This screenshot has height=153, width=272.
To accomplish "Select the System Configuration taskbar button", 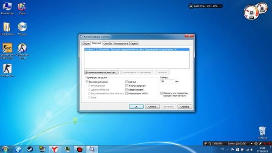I will [92, 149].
